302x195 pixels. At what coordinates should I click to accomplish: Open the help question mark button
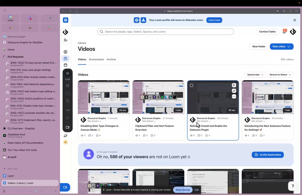click(293, 186)
